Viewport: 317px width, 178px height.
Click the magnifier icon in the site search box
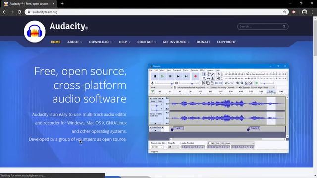(284, 26)
